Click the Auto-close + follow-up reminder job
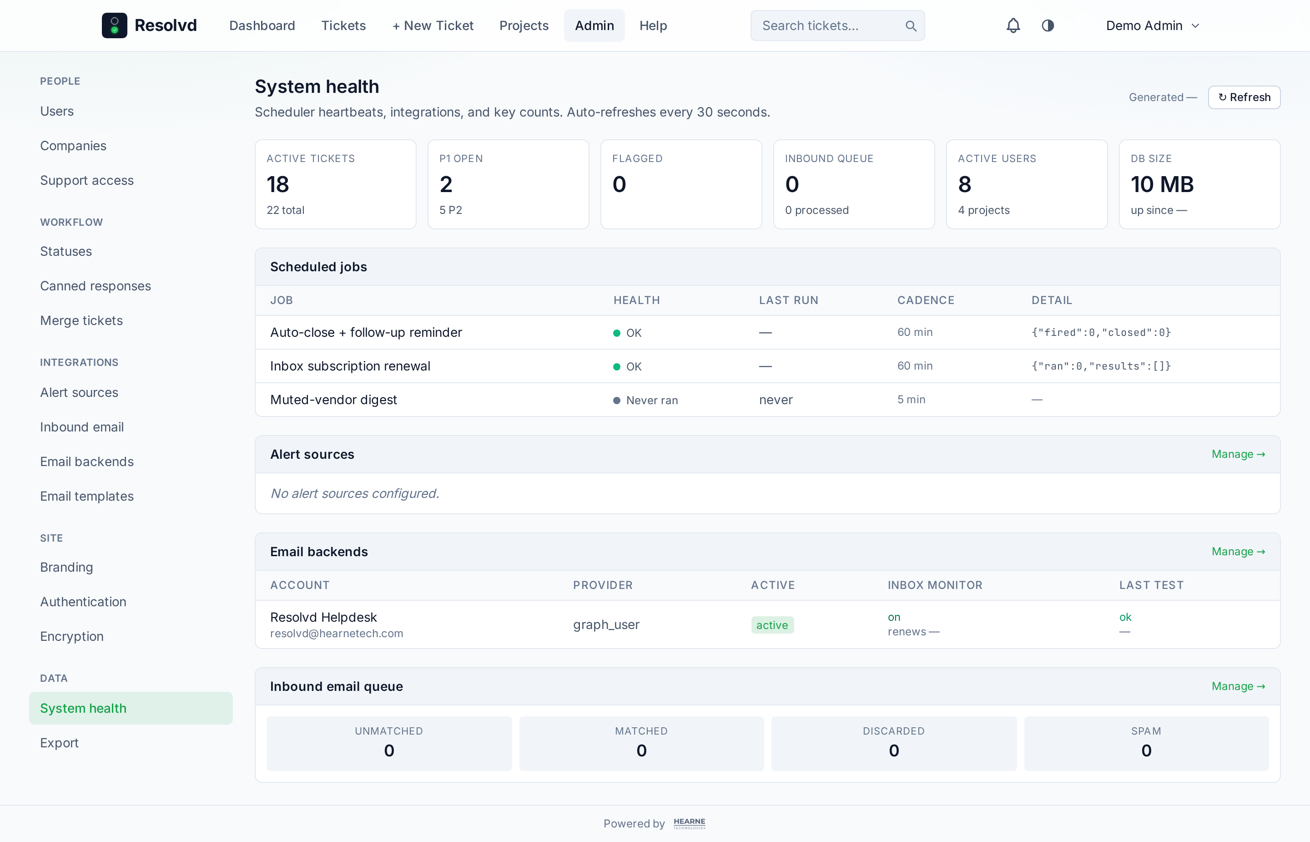1310x842 pixels. (x=366, y=332)
